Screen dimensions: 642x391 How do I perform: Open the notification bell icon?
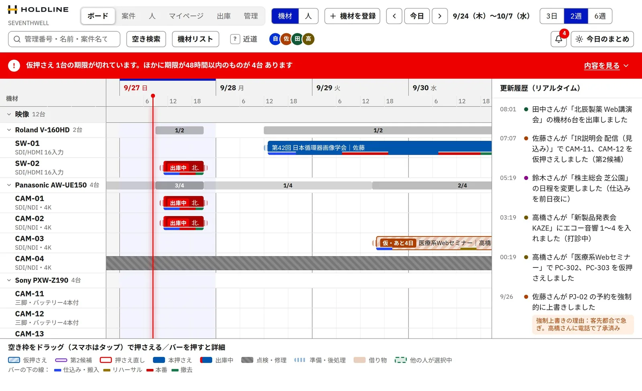pyautogui.click(x=558, y=39)
